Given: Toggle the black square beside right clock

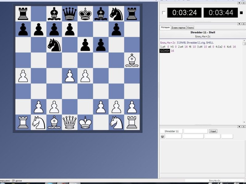Looking at the screenshot, I should point(241,13).
